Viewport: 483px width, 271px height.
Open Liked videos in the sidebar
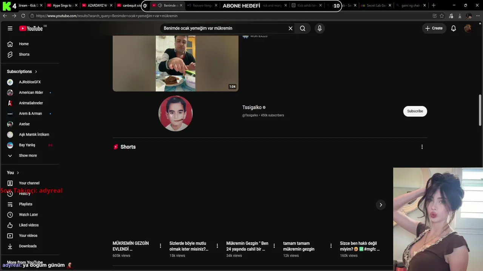[x=29, y=225]
